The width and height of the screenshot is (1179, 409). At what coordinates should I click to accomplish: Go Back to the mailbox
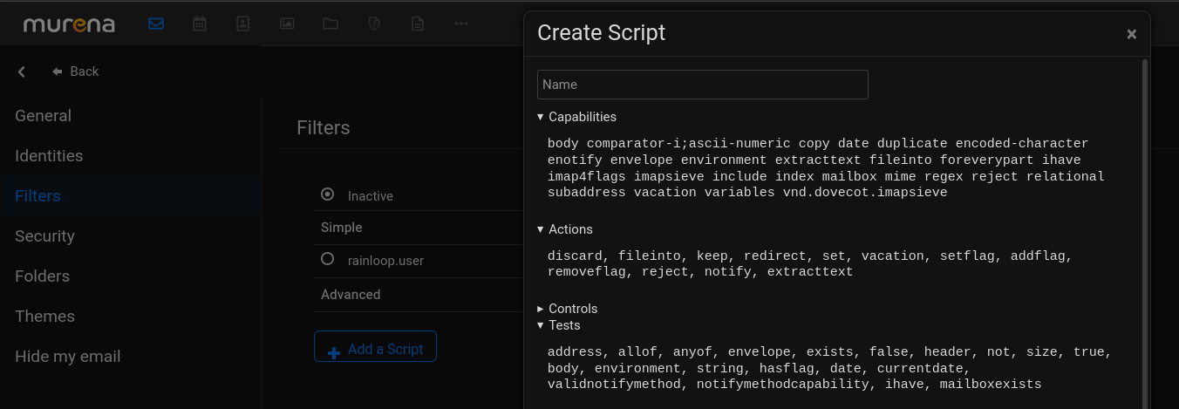(x=76, y=72)
